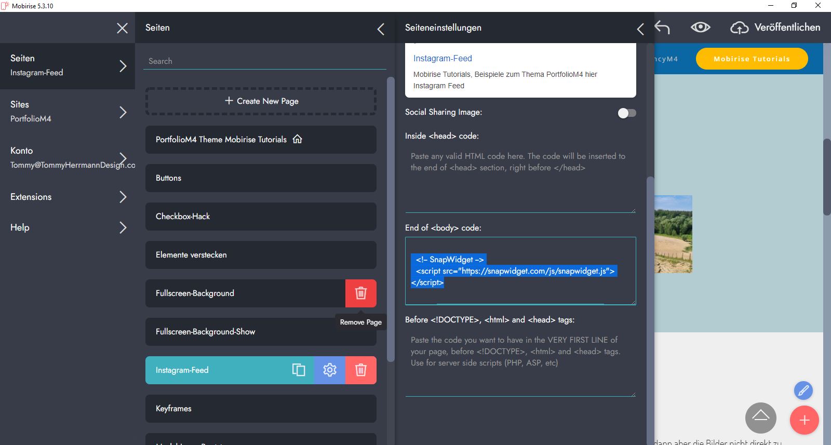Click the Veröffentlichen publish button
The width and height of the screenshot is (831, 445).
tap(775, 28)
